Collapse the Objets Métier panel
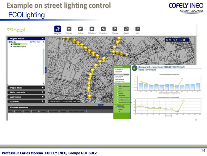Screen dimensions: 207x156 (x=43, y=38)
